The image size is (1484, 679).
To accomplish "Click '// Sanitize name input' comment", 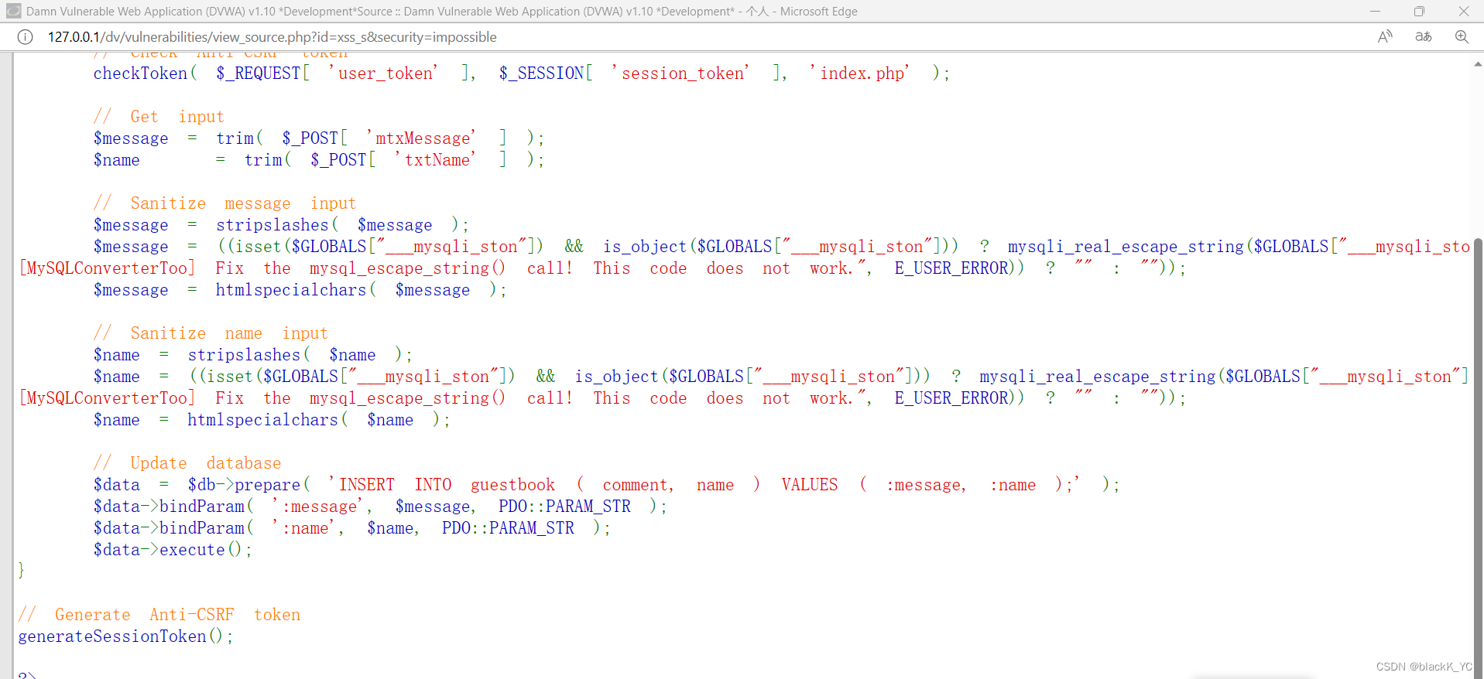I will [211, 333].
